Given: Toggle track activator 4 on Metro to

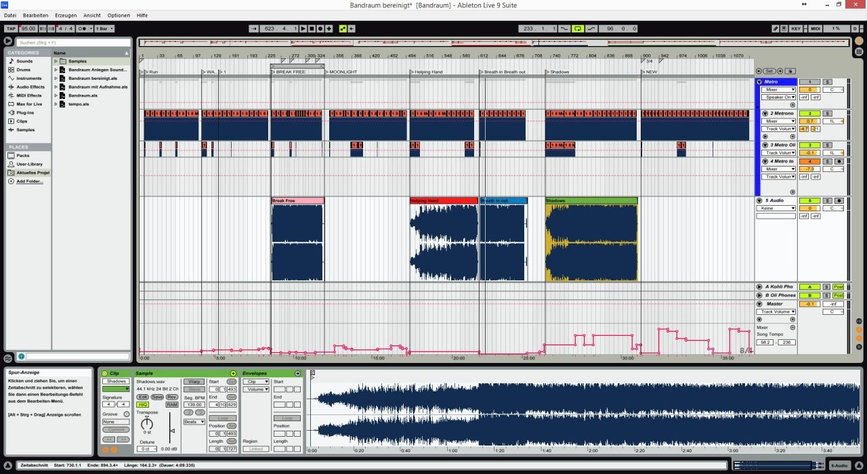Looking at the screenshot, I should click(809, 162).
